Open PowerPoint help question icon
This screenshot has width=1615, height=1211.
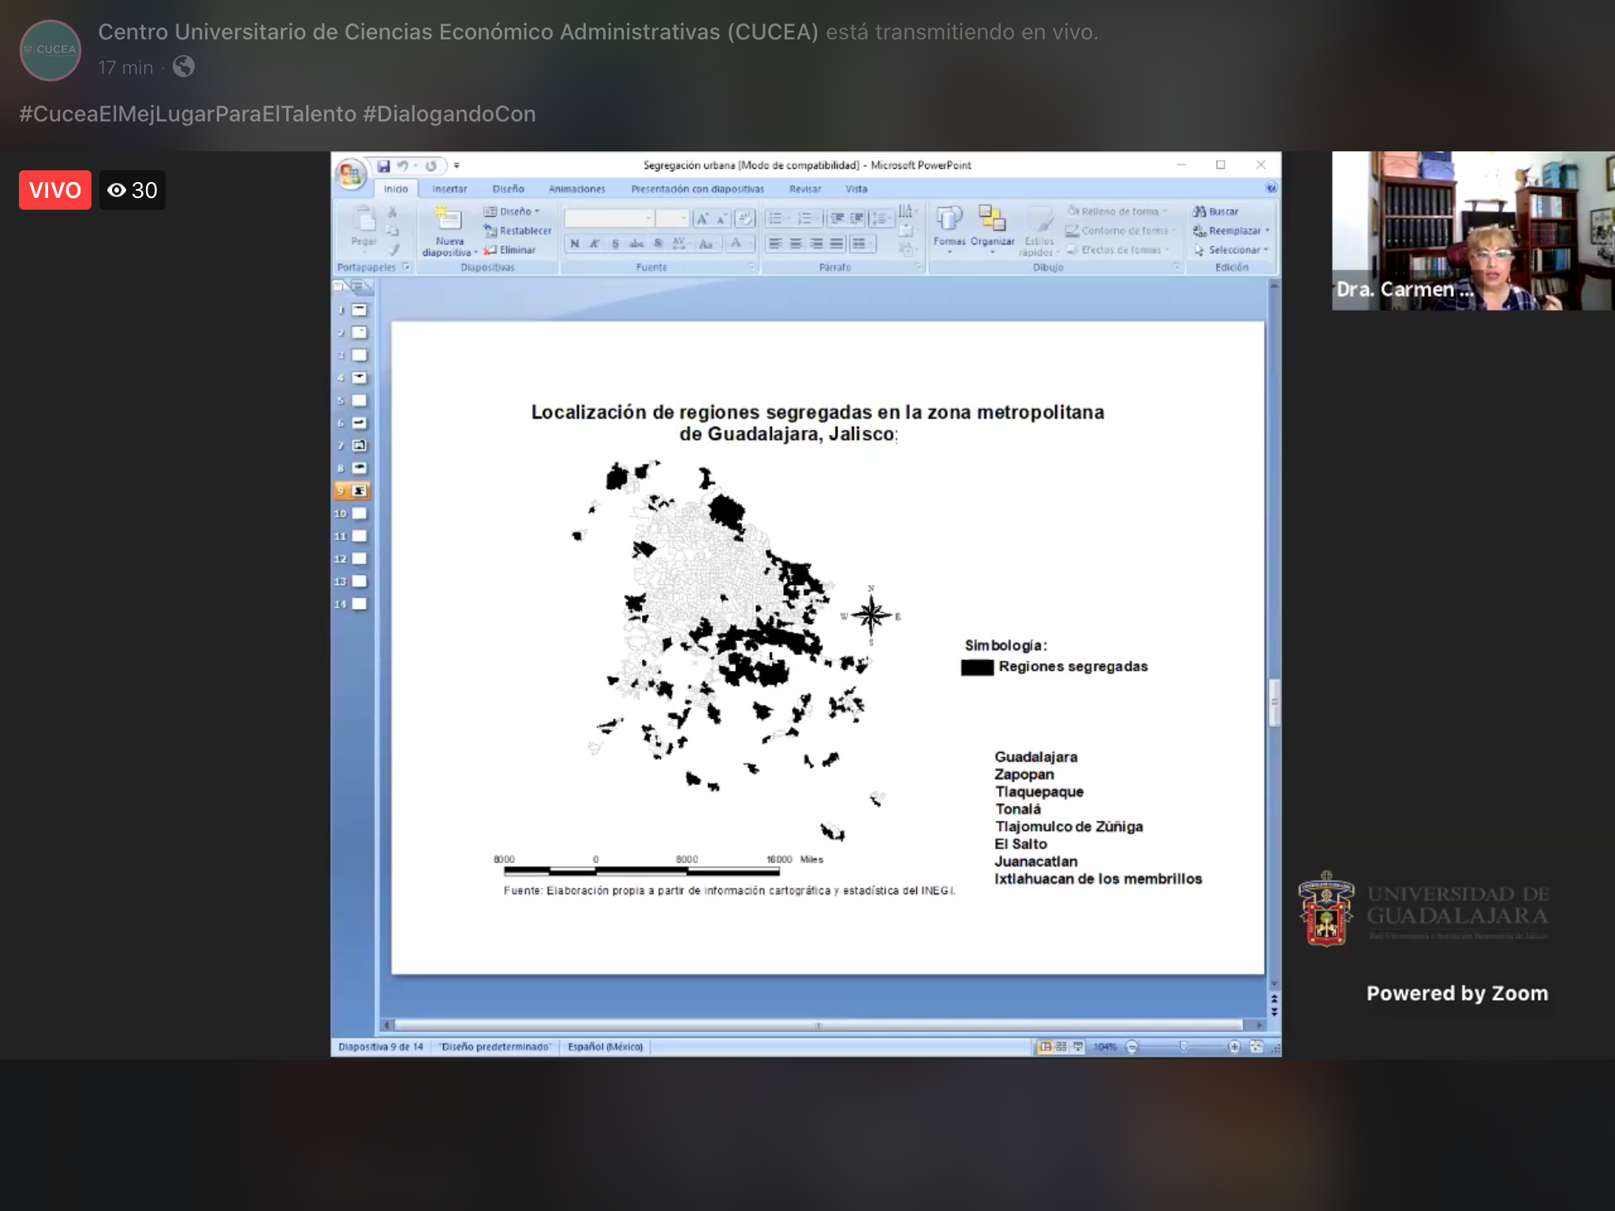click(1271, 188)
